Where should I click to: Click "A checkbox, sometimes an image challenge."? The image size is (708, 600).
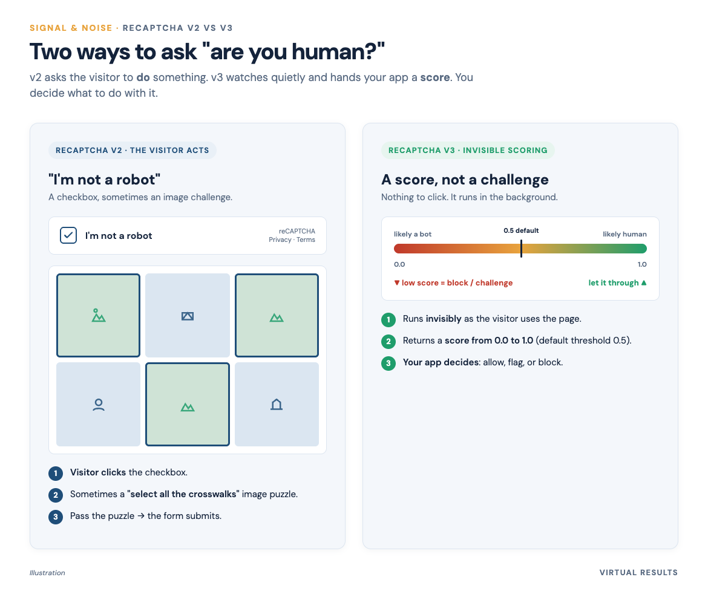point(140,197)
